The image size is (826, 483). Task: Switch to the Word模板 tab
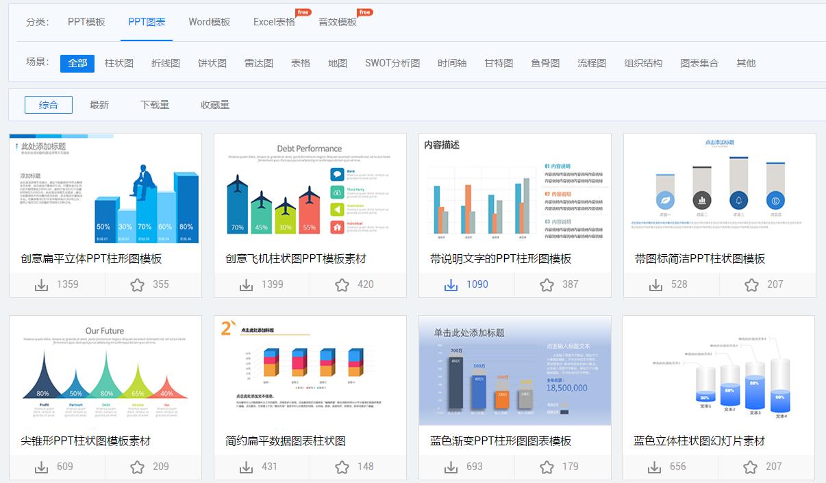208,22
